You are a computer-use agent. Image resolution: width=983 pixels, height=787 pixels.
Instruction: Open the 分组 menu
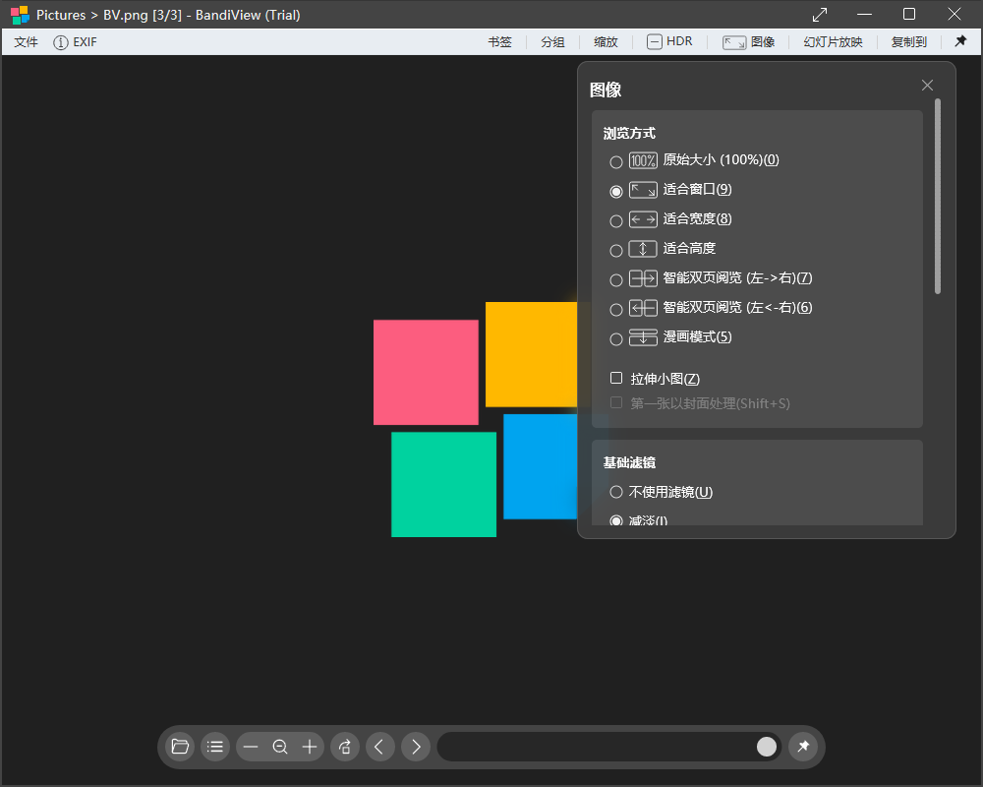pos(552,42)
